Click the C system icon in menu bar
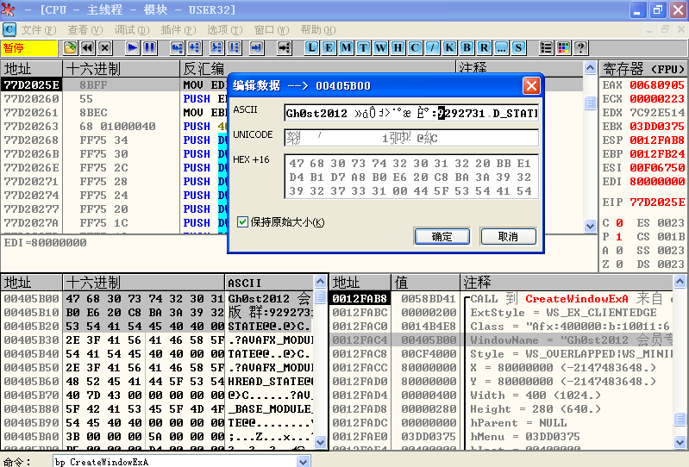 pos(9,29)
